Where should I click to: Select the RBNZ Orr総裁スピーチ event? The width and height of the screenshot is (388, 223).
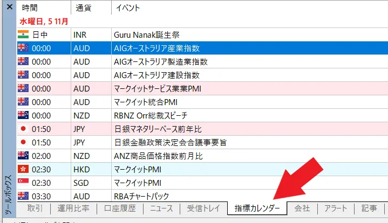[x=151, y=116]
